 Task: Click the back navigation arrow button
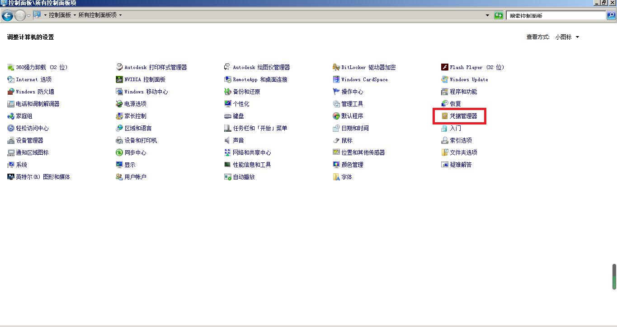(7, 16)
